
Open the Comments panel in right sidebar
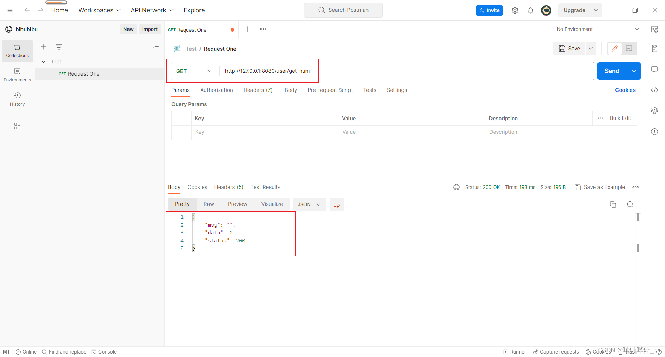655,69
